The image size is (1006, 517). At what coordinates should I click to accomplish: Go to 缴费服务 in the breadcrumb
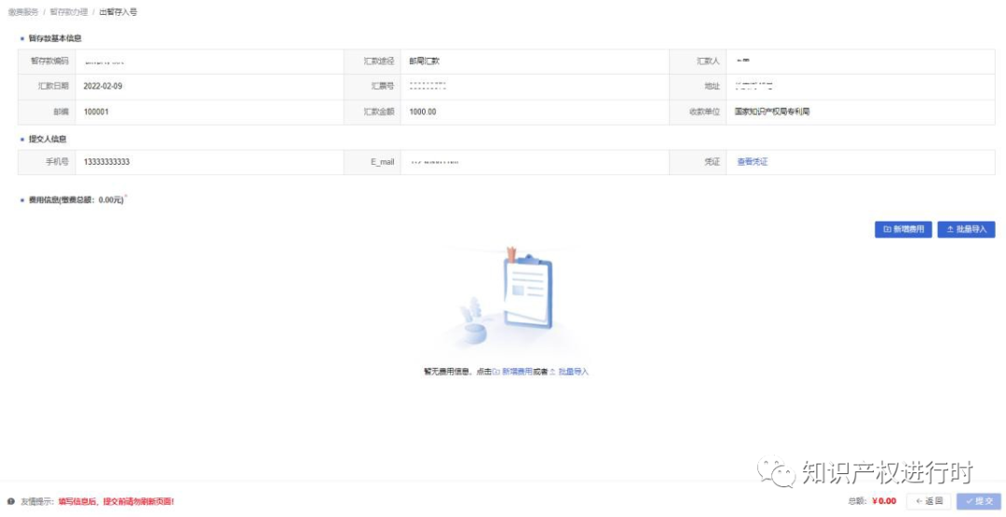tap(22, 12)
